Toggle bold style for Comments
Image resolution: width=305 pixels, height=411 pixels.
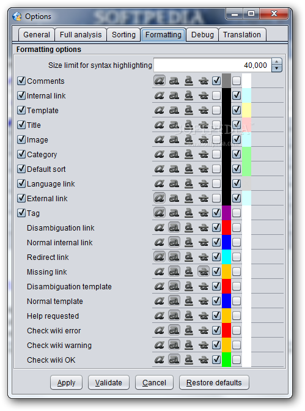point(174,81)
